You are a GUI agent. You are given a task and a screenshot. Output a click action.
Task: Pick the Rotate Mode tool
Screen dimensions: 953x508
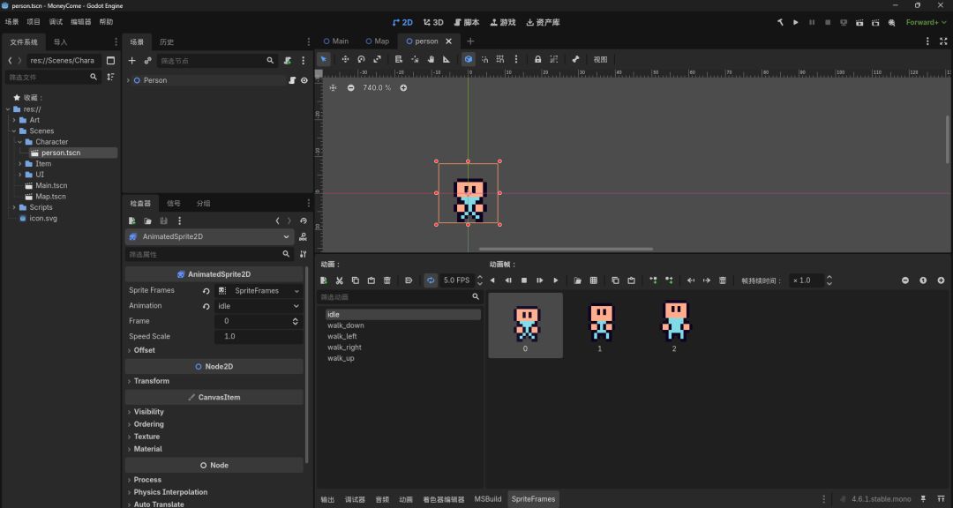click(361, 59)
